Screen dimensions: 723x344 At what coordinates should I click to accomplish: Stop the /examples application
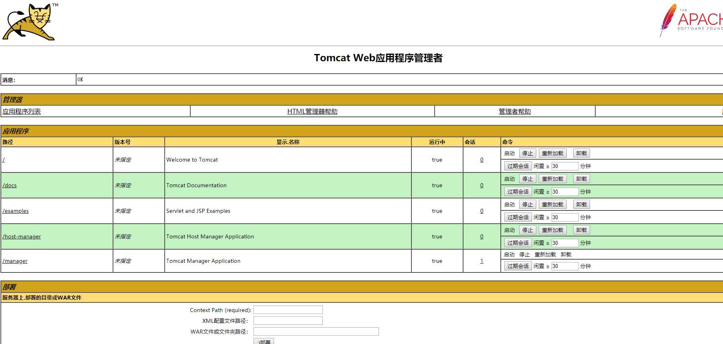tap(528, 204)
